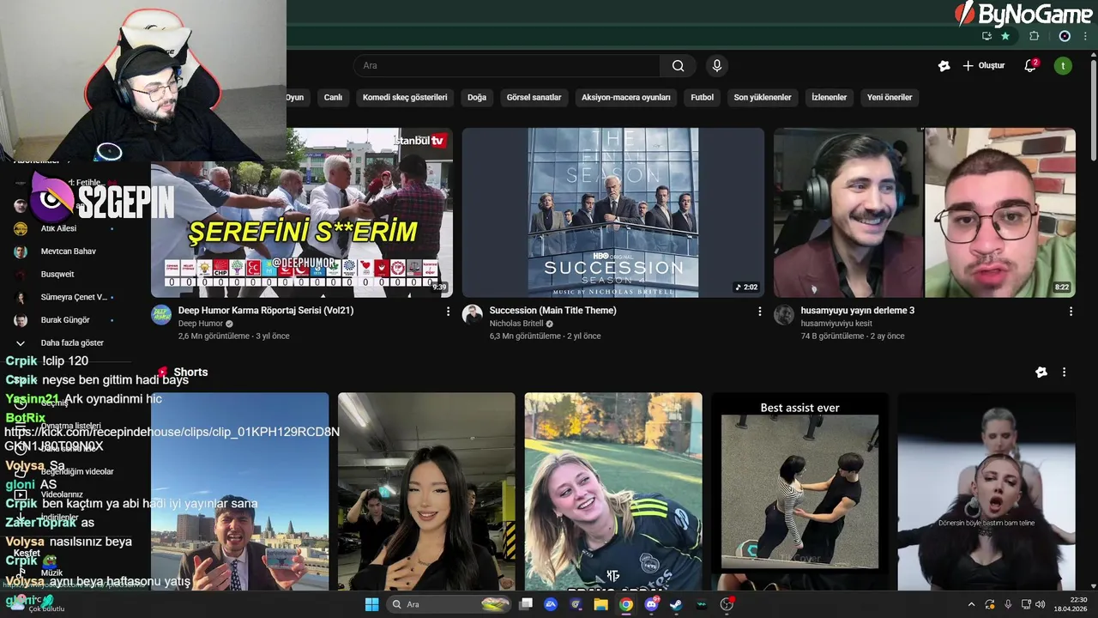Select the 'İzlenenler' filter chip

click(x=830, y=98)
